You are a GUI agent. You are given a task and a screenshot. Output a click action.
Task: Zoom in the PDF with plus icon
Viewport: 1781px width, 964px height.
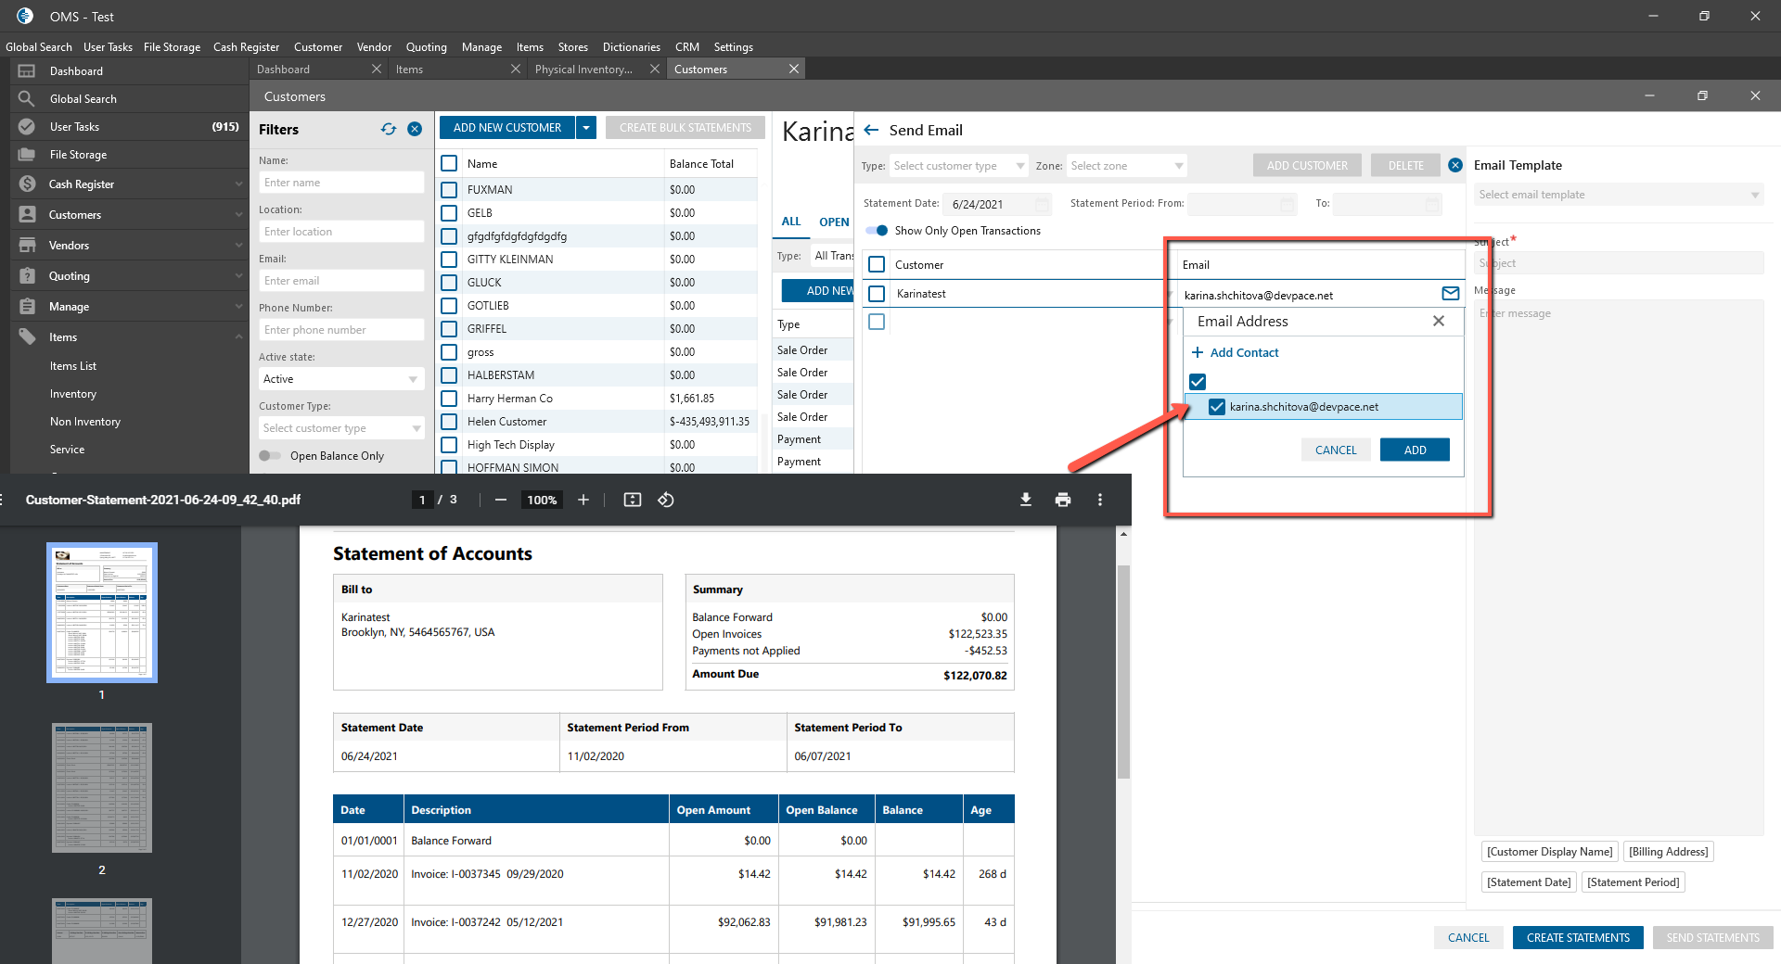(x=583, y=500)
